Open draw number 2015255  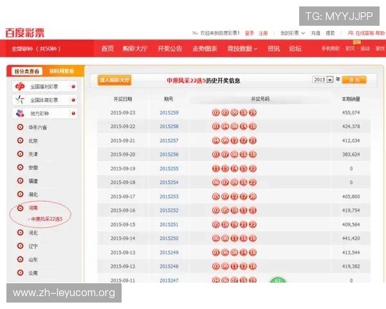[x=169, y=169]
